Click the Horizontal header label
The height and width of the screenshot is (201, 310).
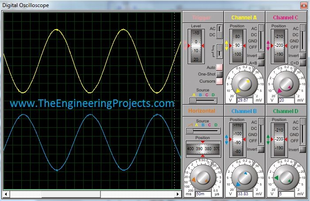point(202,111)
